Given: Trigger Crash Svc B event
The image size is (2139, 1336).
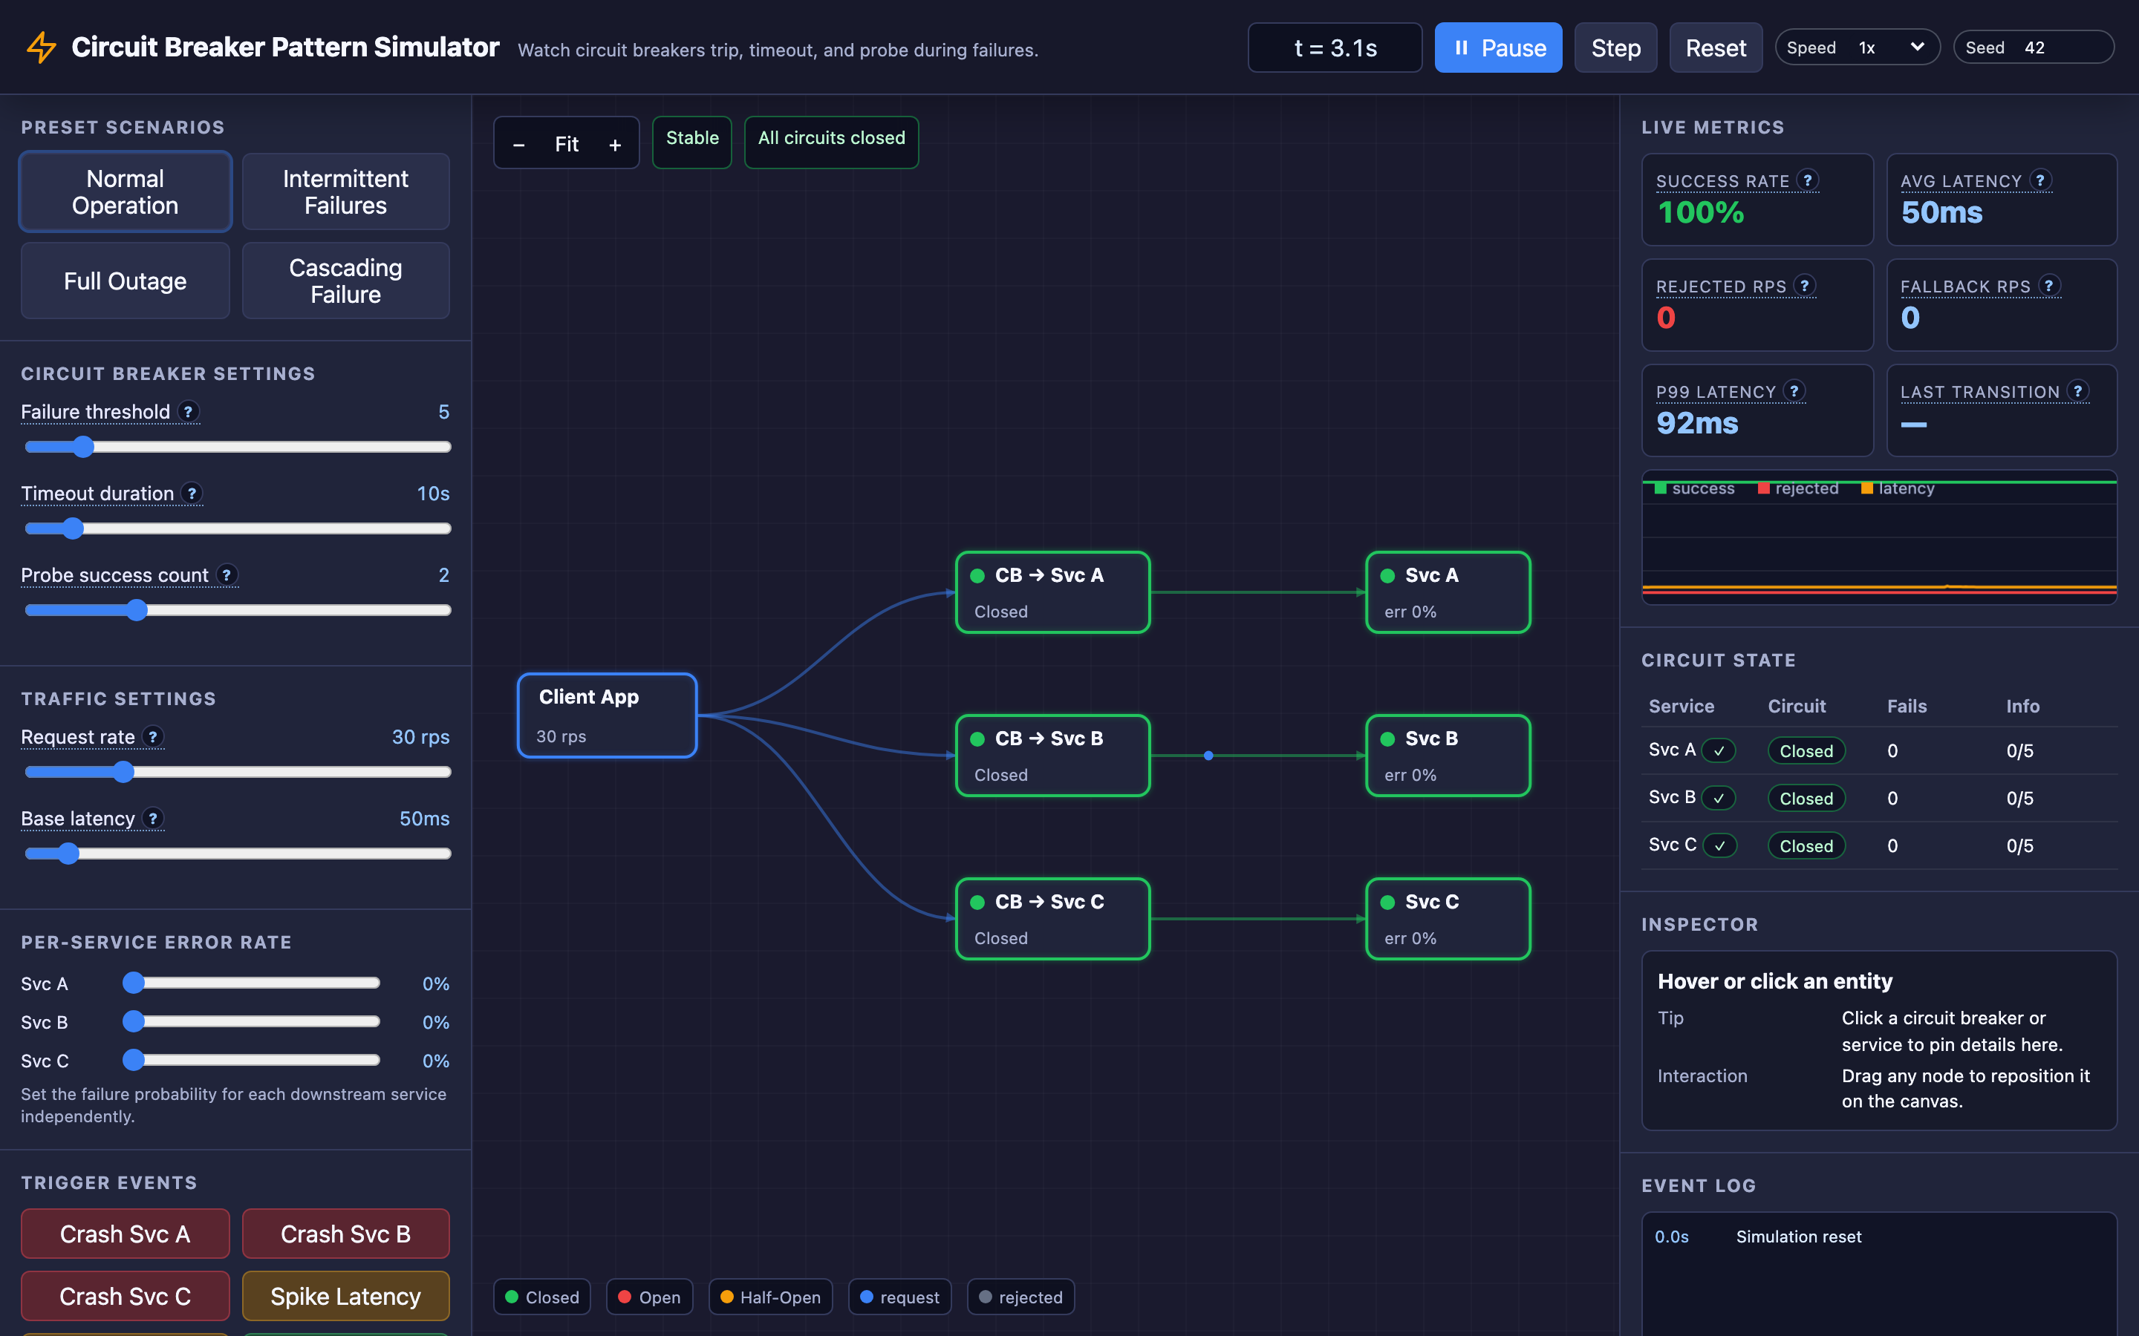Looking at the screenshot, I should [345, 1234].
